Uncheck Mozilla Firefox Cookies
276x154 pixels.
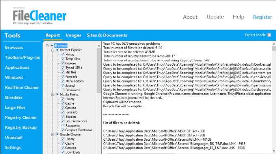click(62, 108)
